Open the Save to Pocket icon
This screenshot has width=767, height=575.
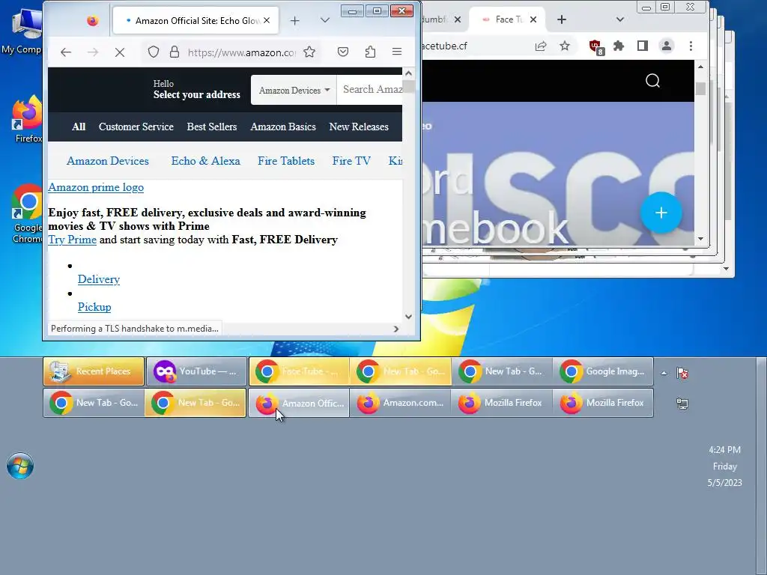[343, 52]
